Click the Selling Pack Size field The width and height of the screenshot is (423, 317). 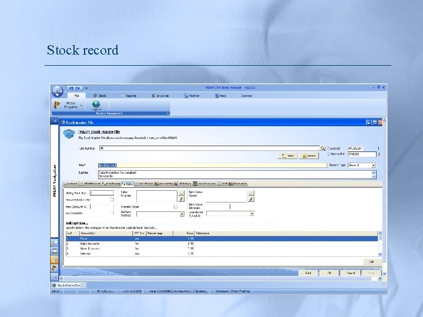(102, 193)
